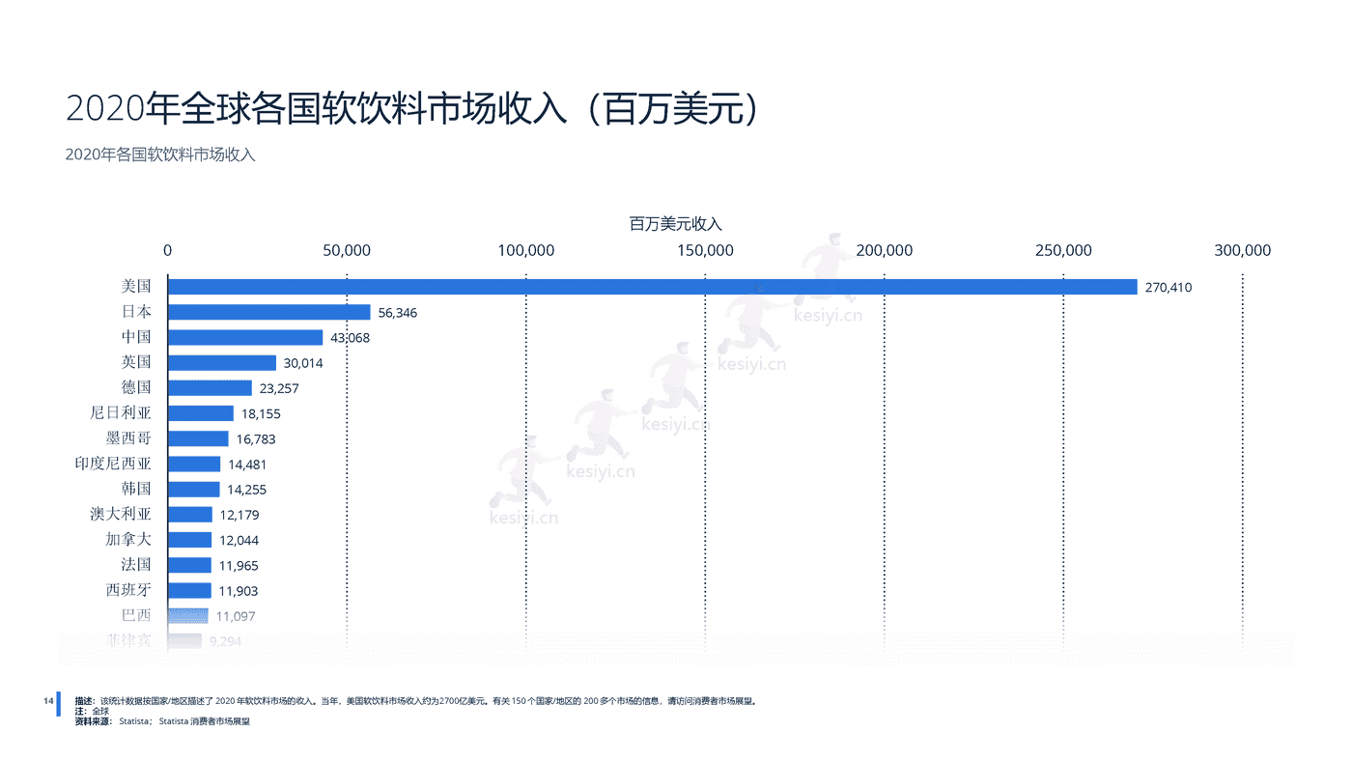Select the 尼日利亚 bar in the chart
The width and height of the screenshot is (1352, 761).
(201, 413)
